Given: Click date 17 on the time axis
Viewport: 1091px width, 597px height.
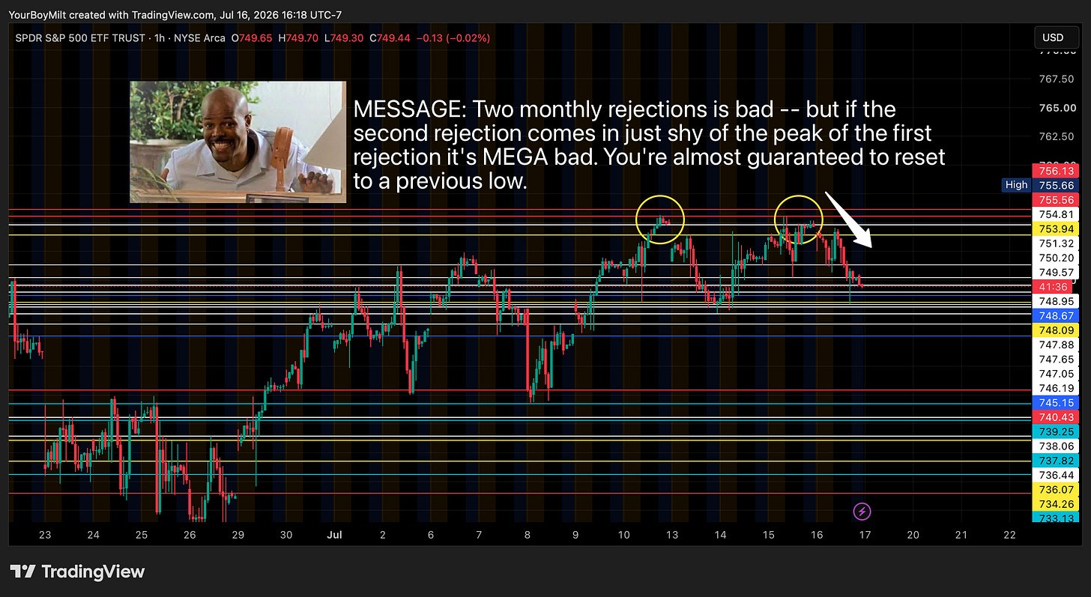Looking at the screenshot, I should 865,535.
